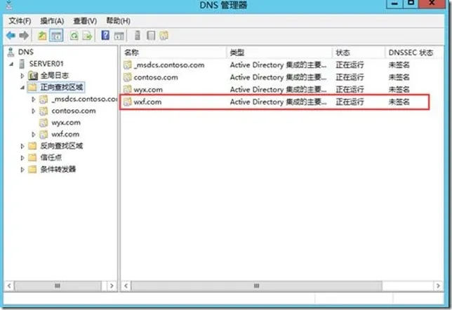This screenshot has width=452, height=310.
Task: Select wyx.com in the left tree
Action: [x=66, y=123]
